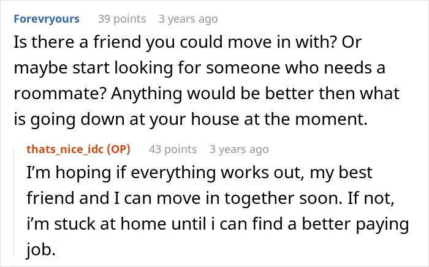429x267 pixels.
Task: Click the word 'roommate?' in the comment
Action: coord(60,94)
